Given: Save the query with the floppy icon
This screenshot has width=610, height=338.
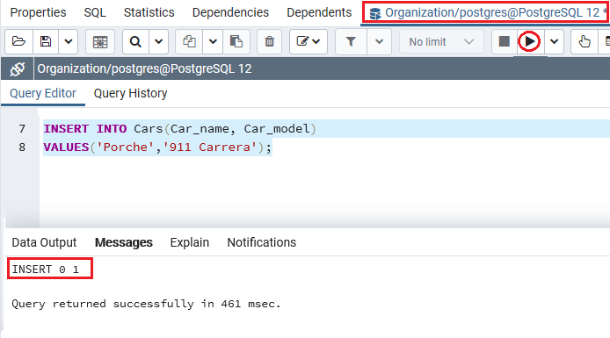Looking at the screenshot, I should tap(46, 41).
